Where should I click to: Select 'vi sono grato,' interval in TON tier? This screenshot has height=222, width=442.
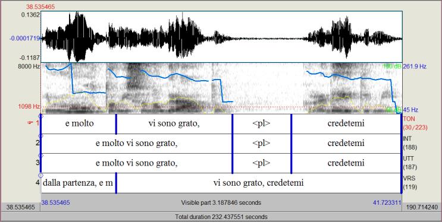coord(174,123)
